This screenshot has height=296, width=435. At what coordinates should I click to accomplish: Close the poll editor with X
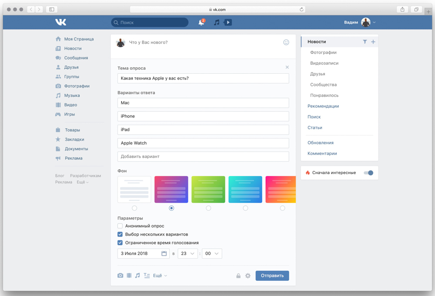[287, 67]
